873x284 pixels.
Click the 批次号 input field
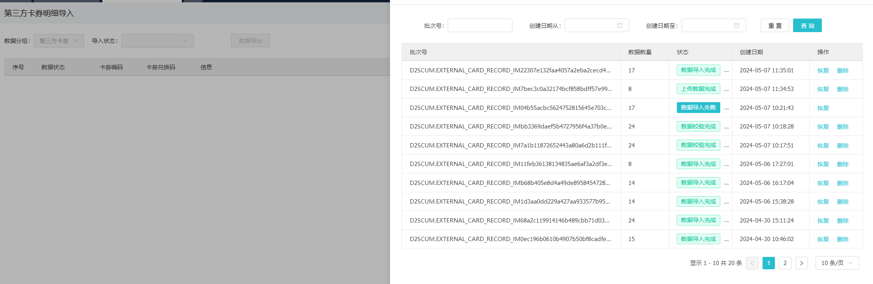click(x=480, y=26)
